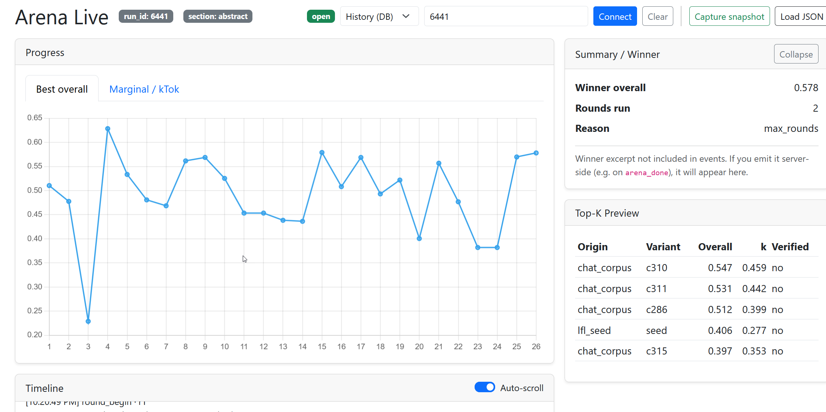Collapse the Summary / Winner panel
Image resolution: width=826 pixels, height=412 pixels.
point(796,55)
